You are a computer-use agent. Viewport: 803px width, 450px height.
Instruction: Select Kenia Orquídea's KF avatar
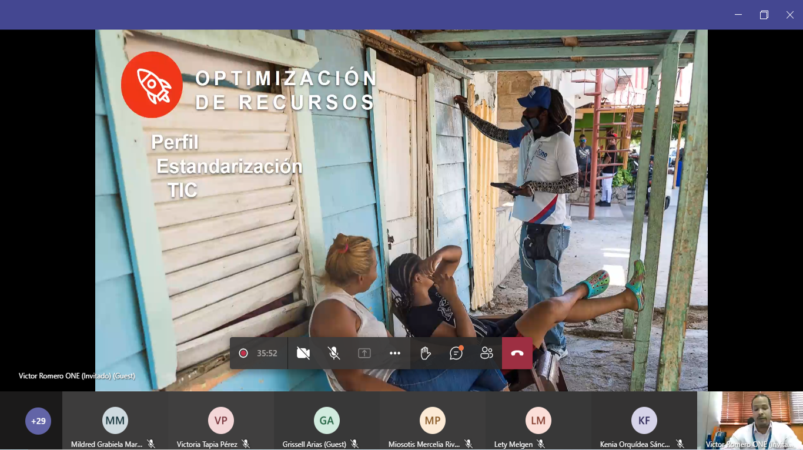(644, 421)
